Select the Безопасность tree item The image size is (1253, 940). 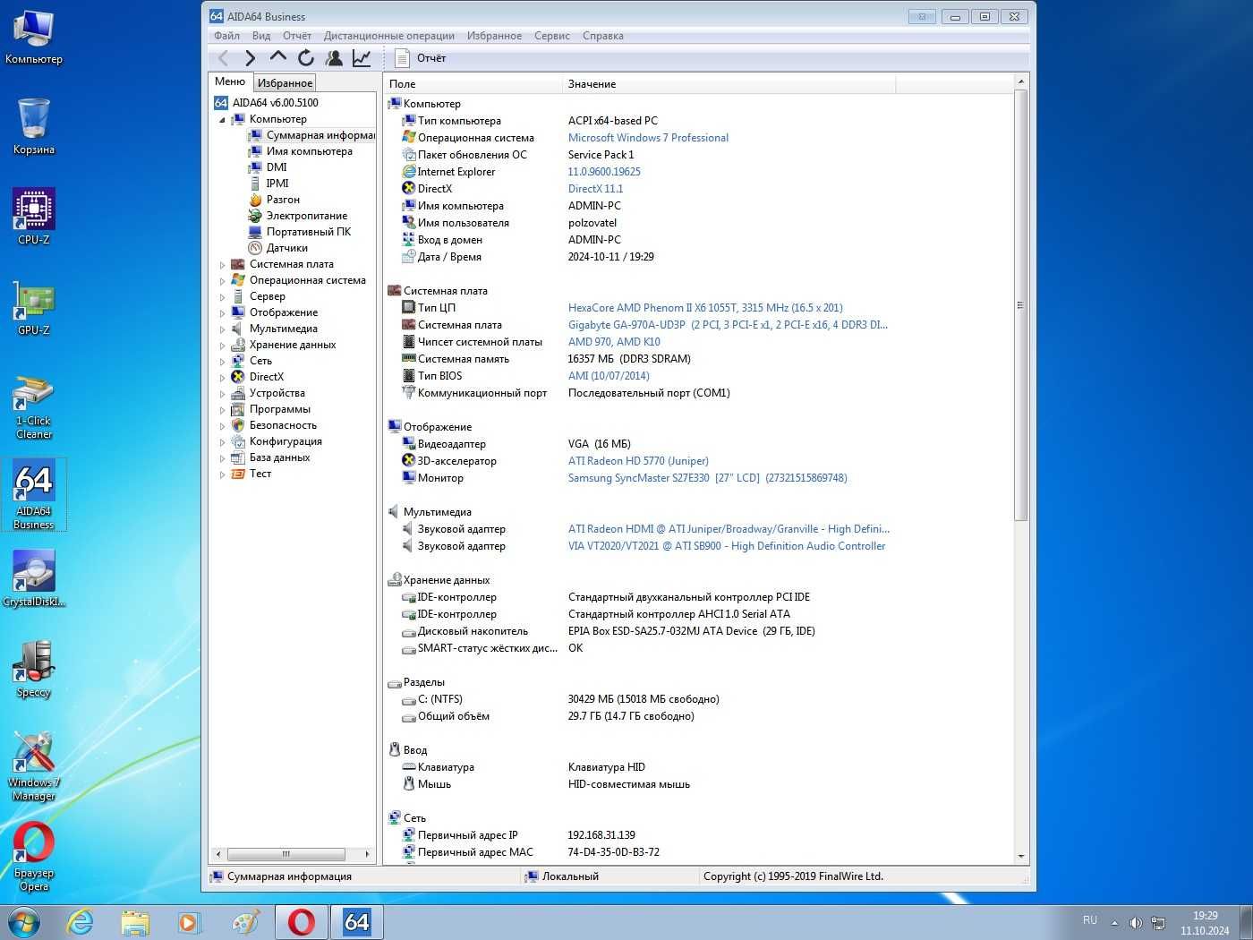tap(283, 425)
